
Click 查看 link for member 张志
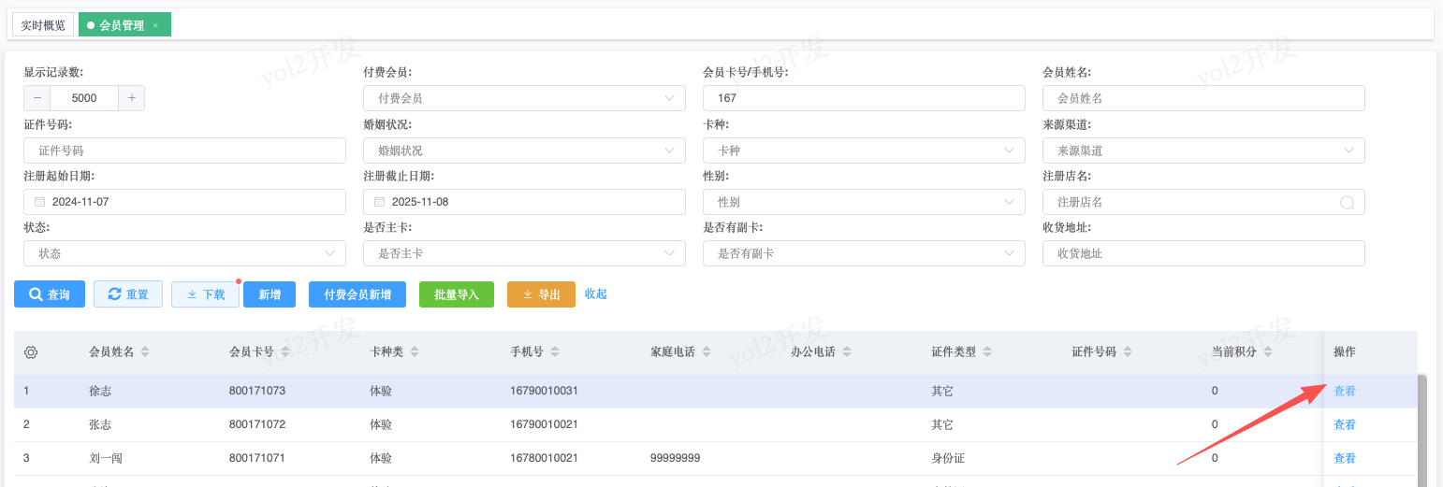(1345, 424)
